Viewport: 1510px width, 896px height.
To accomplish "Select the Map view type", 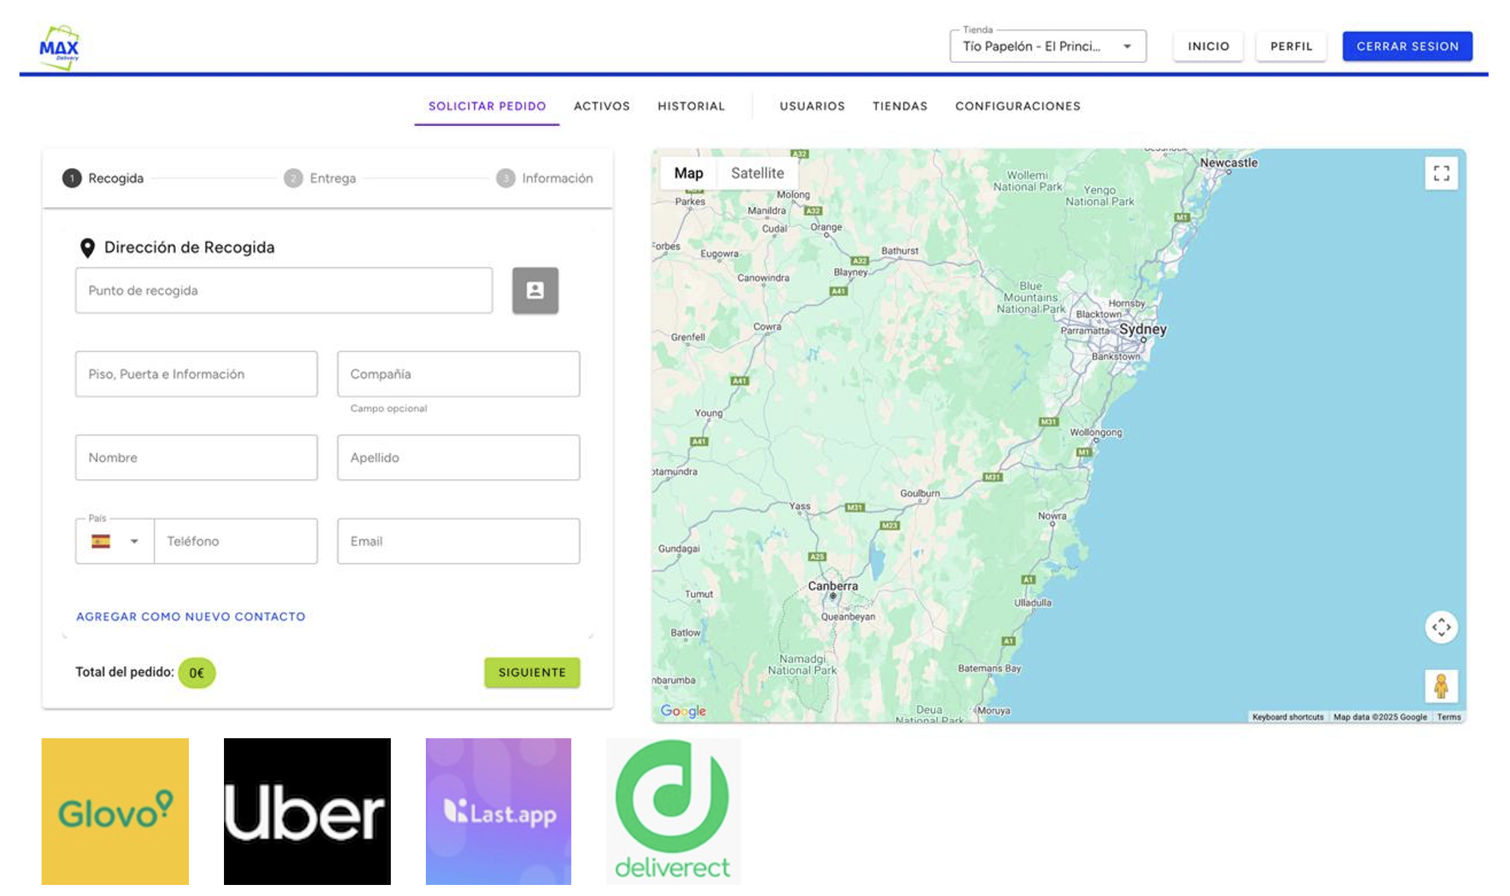I will point(688,173).
